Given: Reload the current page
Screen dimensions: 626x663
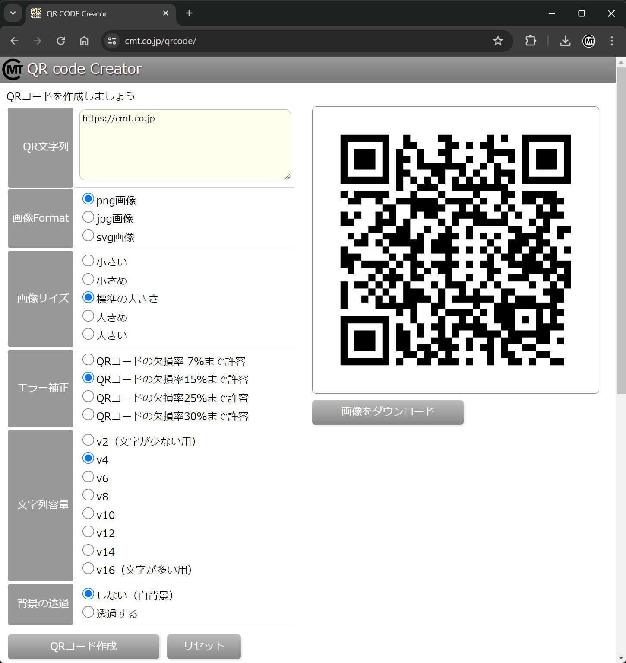Looking at the screenshot, I should click(61, 41).
